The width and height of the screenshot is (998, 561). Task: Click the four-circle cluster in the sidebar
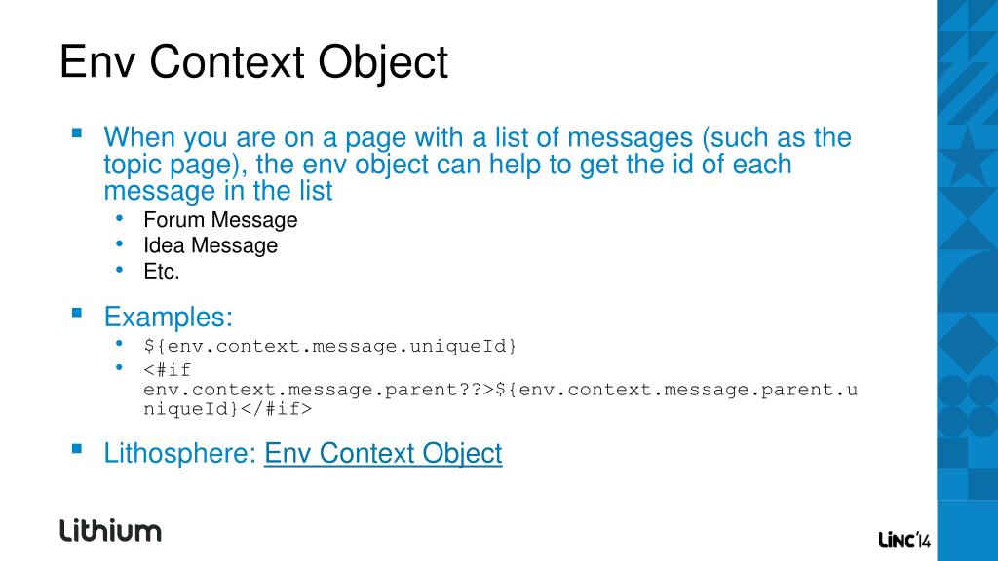[968, 406]
